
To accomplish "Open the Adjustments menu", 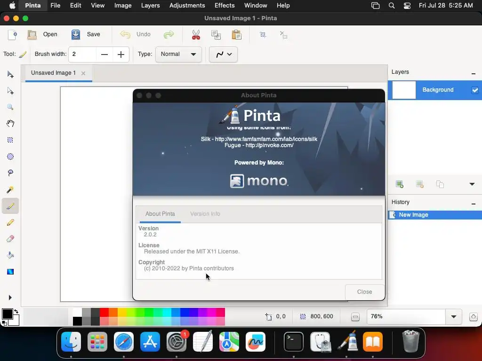I will pyautogui.click(x=187, y=6).
